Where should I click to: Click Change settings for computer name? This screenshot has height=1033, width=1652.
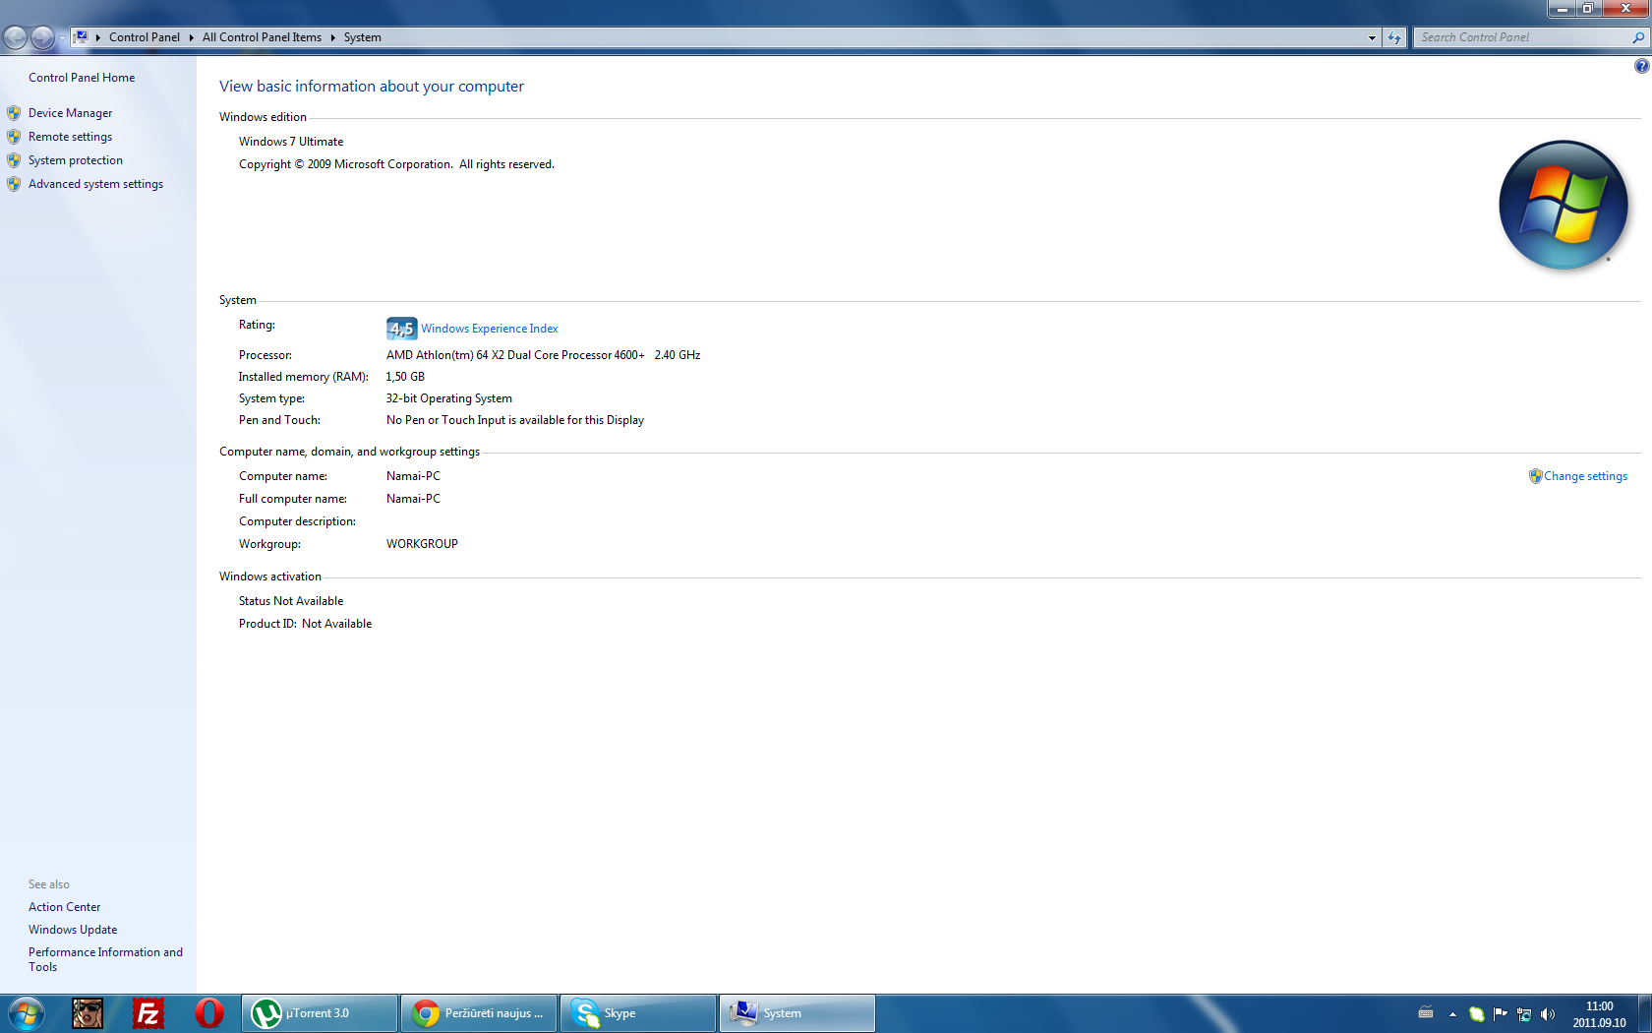coord(1585,476)
